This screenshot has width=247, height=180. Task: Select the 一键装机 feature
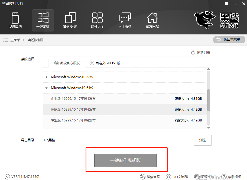point(43,20)
